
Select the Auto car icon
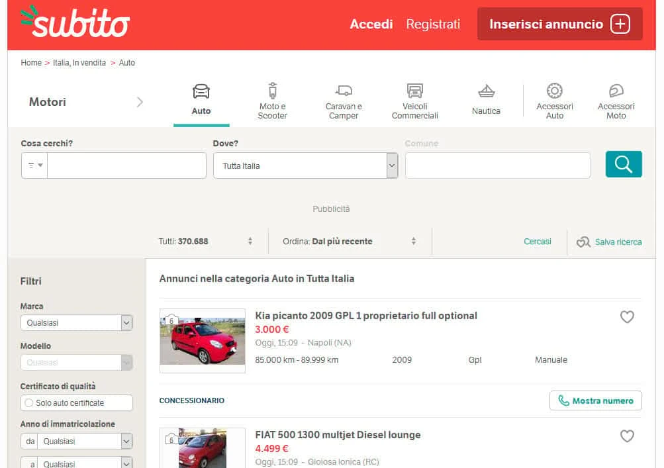tap(201, 91)
